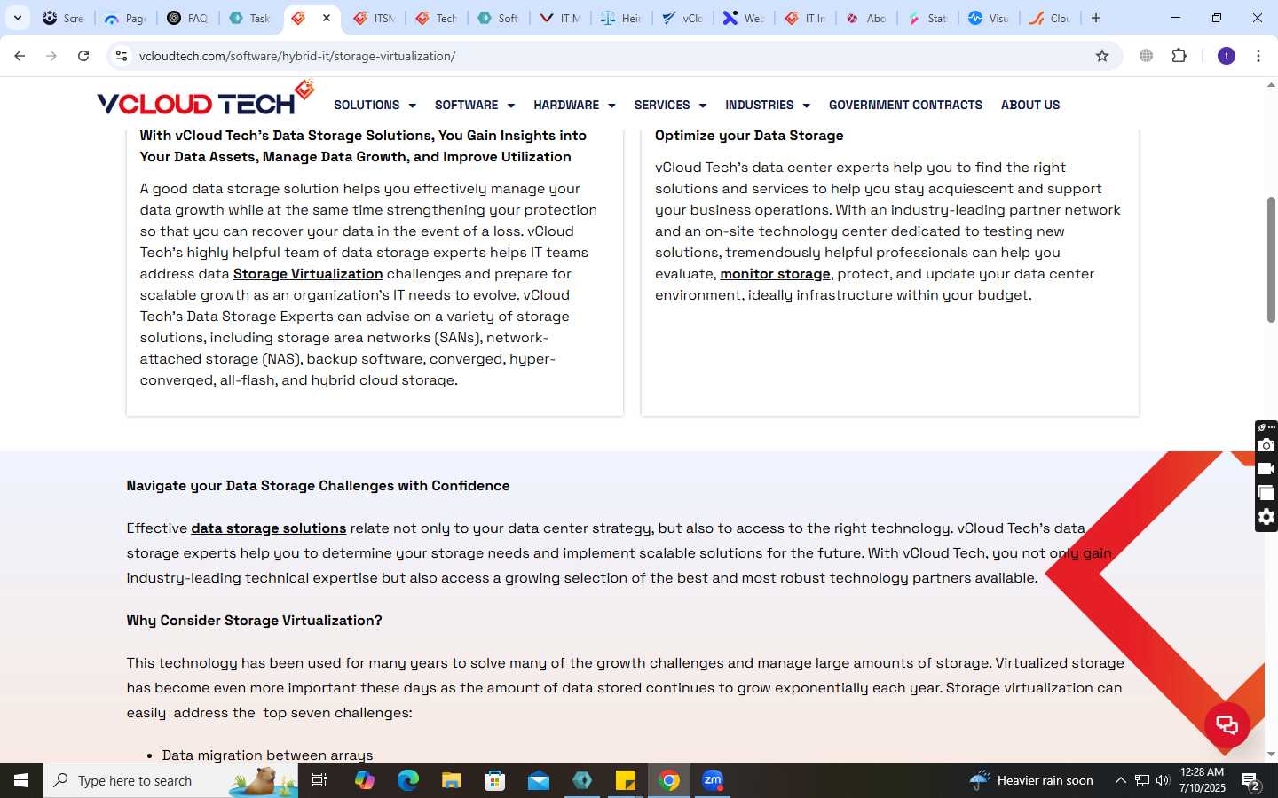This screenshot has height=798, width=1278.
Task: Click the Windows search box
Action: pyautogui.click(x=170, y=780)
